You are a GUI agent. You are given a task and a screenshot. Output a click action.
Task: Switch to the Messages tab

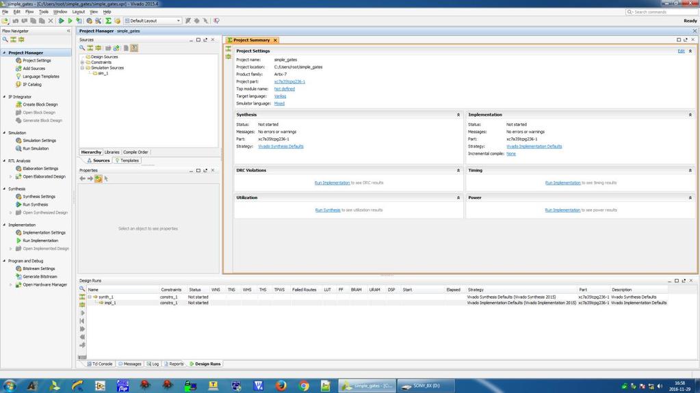click(x=130, y=364)
